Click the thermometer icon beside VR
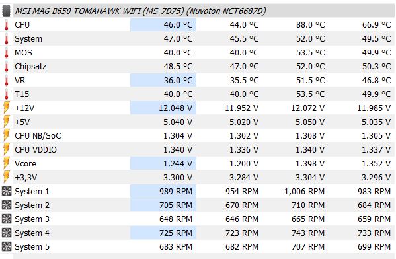This screenshot has width=396, height=259. click(7, 81)
